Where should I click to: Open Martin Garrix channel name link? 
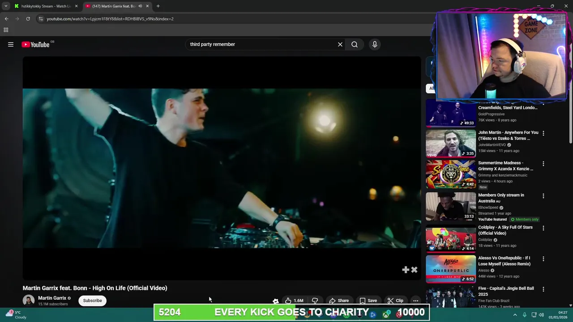pyautogui.click(x=52, y=298)
